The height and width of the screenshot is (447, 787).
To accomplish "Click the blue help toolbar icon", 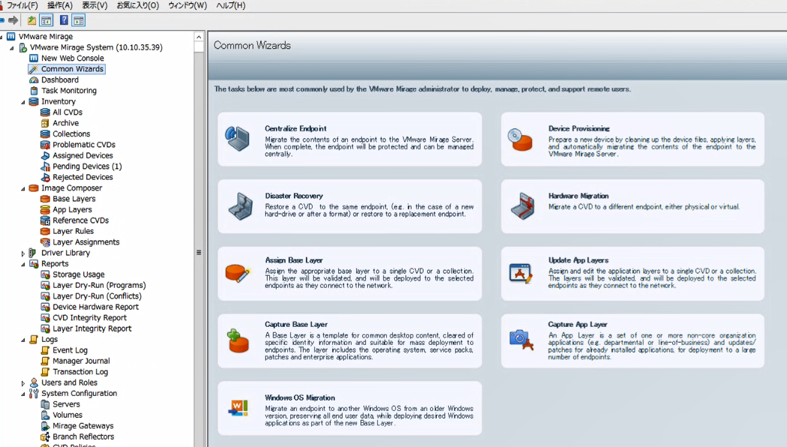I will click(x=64, y=20).
